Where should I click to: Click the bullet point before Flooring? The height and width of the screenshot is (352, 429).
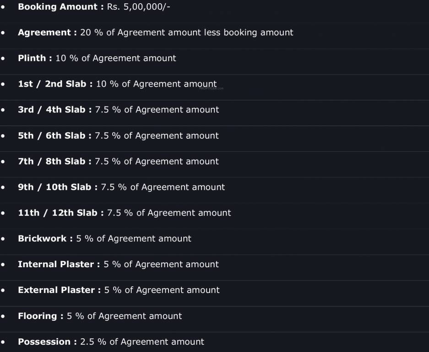[x=3, y=316]
